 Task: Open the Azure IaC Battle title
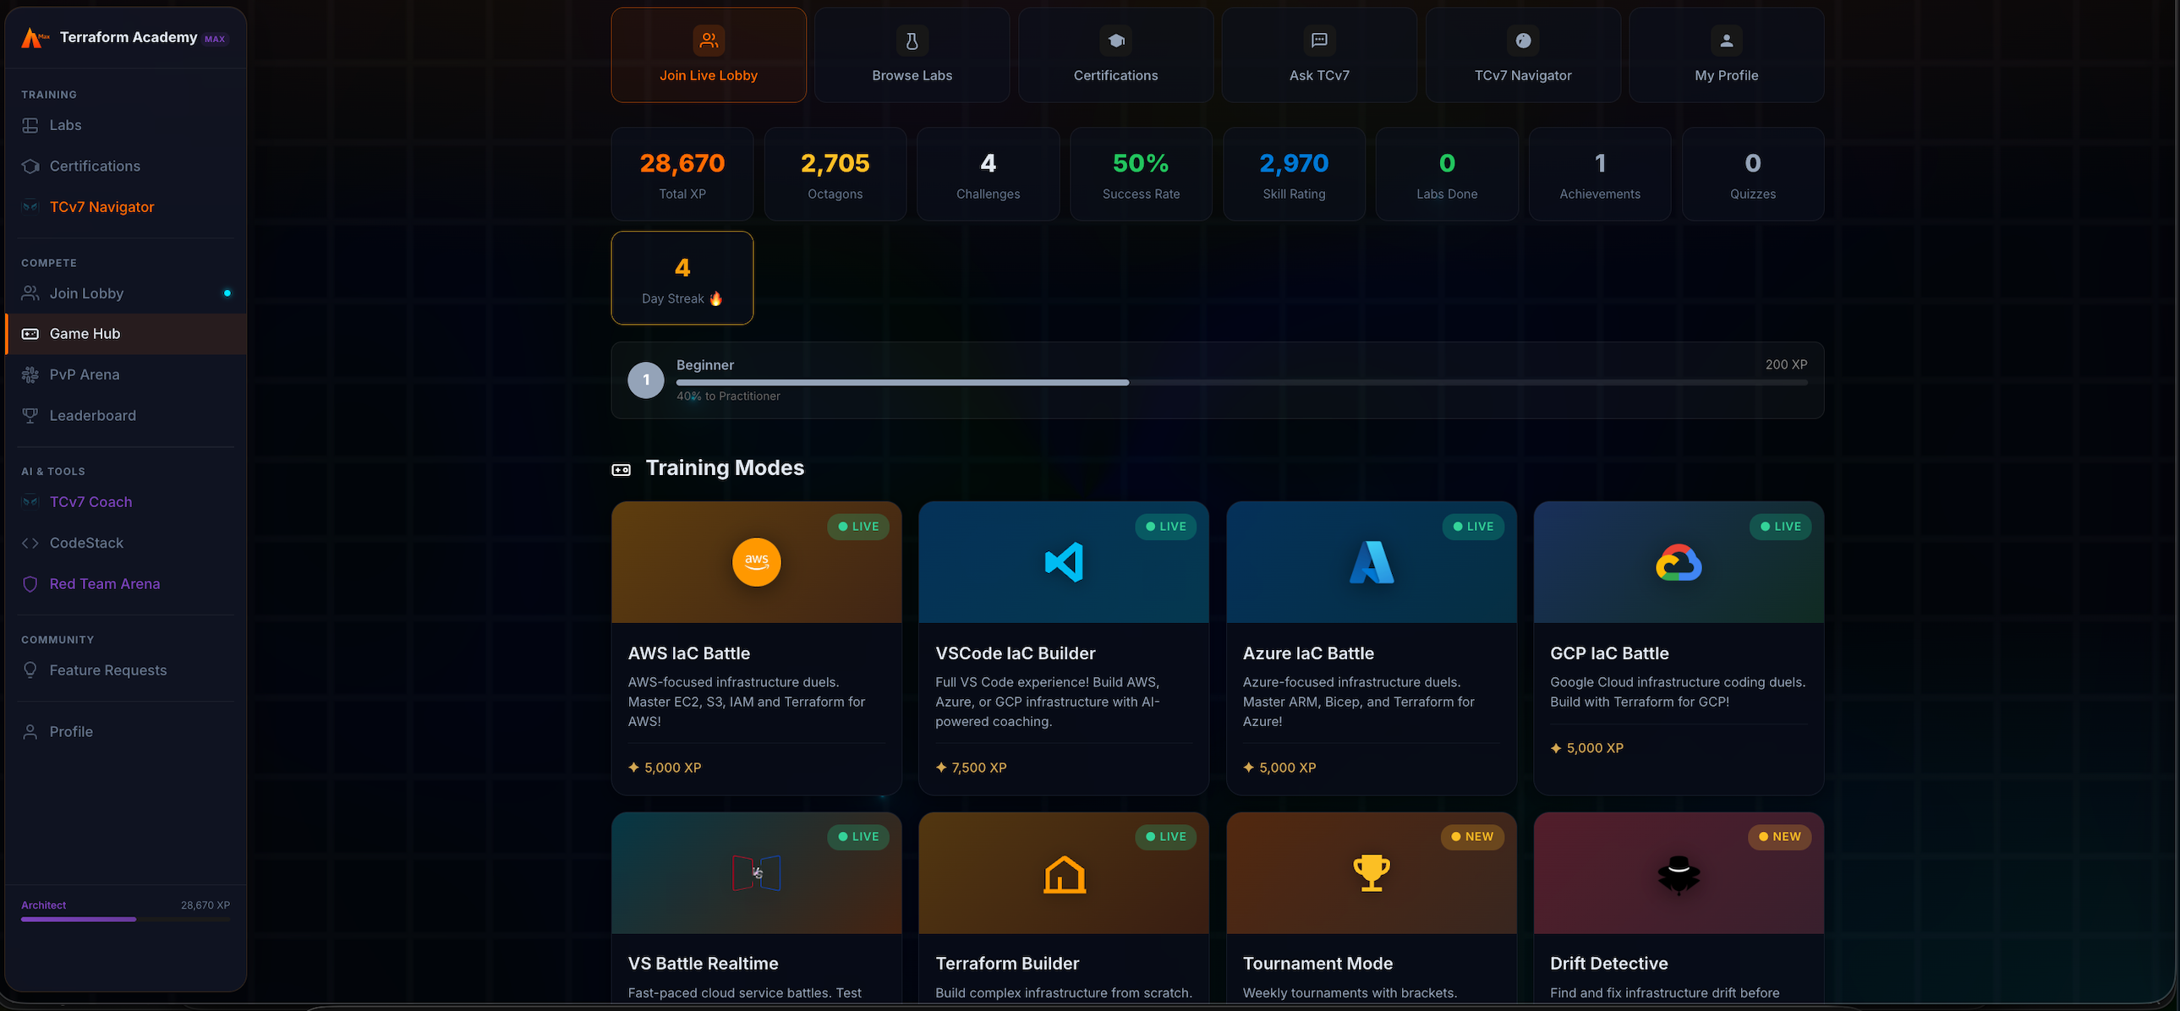click(x=1308, y=653)
